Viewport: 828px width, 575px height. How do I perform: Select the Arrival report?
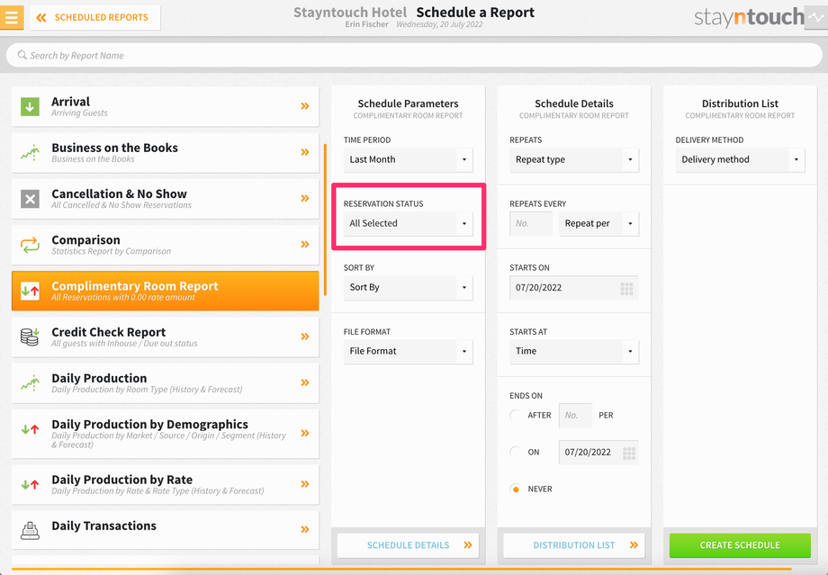pos(166,106)
